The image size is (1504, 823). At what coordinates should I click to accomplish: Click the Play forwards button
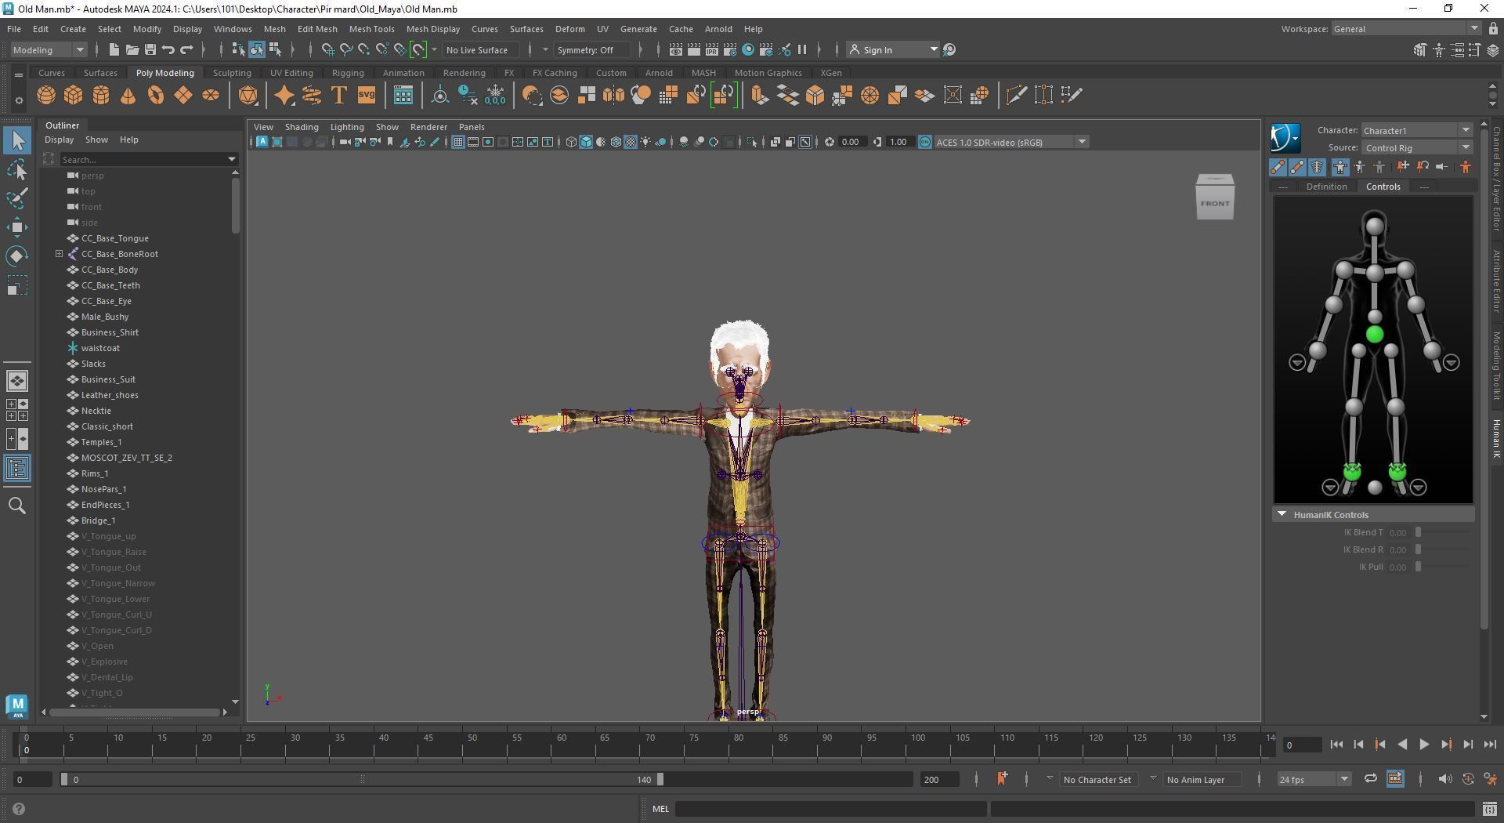tap(1424, 745)
